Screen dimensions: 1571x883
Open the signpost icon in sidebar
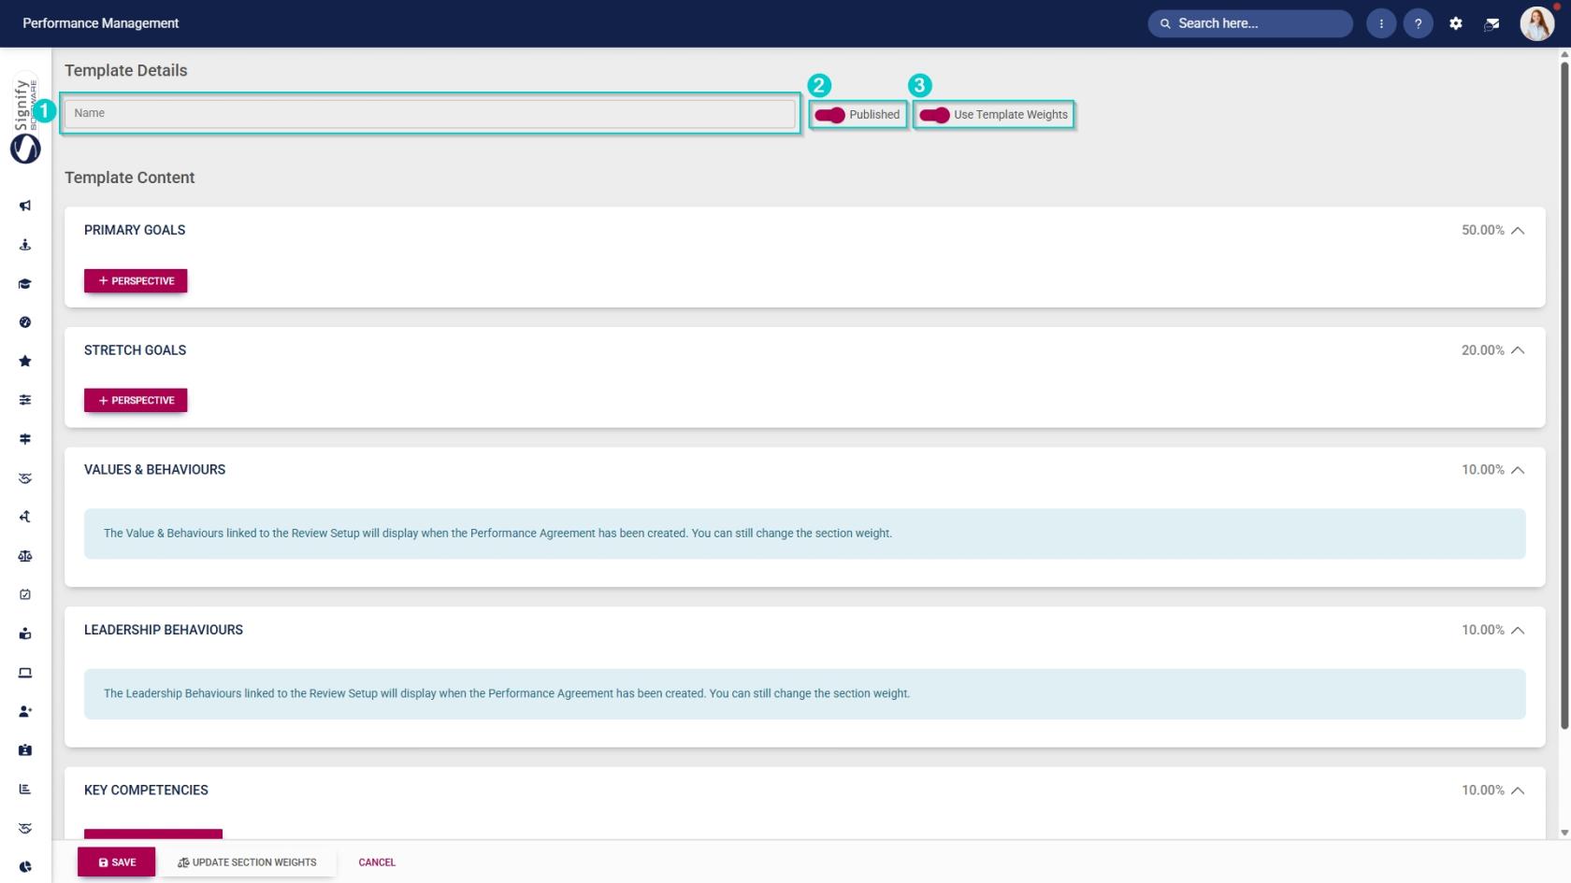25,439
